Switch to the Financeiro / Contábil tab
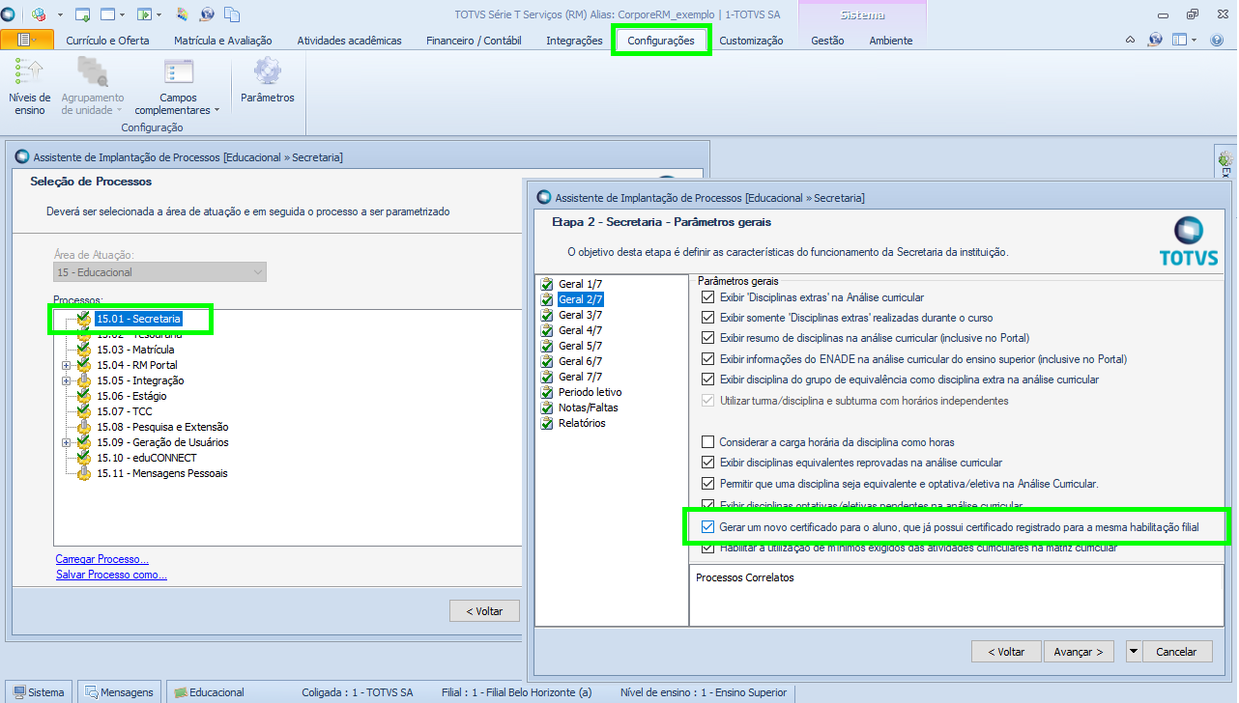Image resolution: width=1239 pixels, height=703 pixels. click(x=474, y=41)
